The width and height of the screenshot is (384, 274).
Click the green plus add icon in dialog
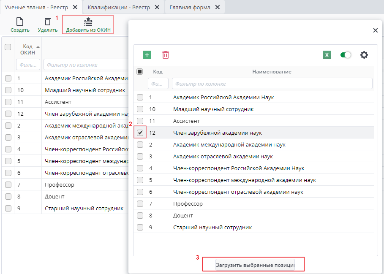pyautogui.click(x=147, y=55)
